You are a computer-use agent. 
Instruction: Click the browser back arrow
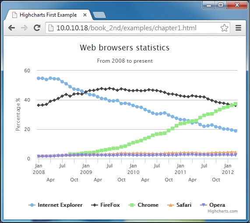12,28
